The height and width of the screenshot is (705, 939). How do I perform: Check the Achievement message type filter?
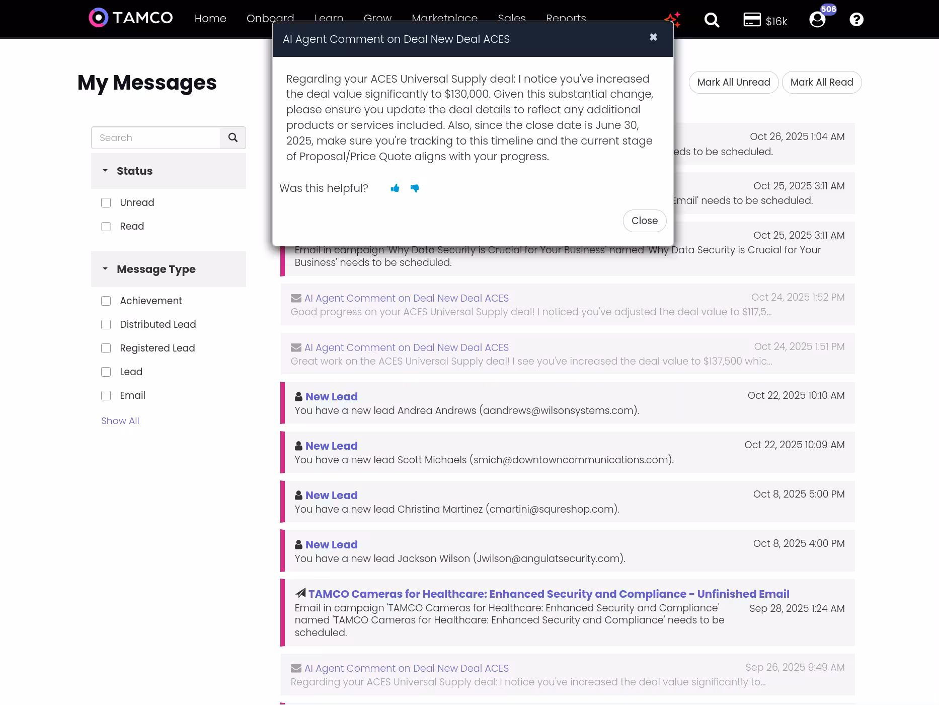click(x=106, y=301)
